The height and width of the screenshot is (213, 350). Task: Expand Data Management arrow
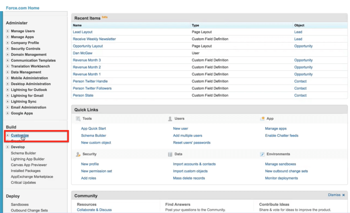point(8,72)
